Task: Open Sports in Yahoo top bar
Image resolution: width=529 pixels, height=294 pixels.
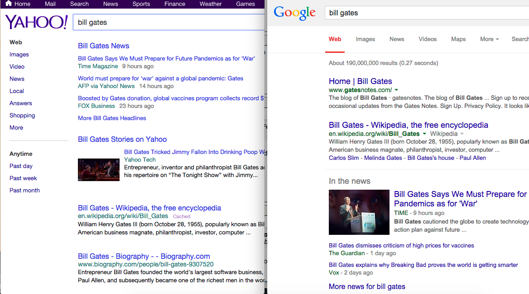Action: click(x=141, y=4)
